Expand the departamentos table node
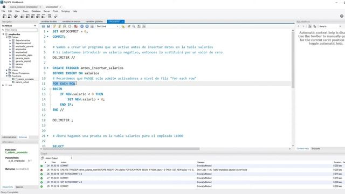The height and width of the screenshot is (194, 345). [10, 40]
